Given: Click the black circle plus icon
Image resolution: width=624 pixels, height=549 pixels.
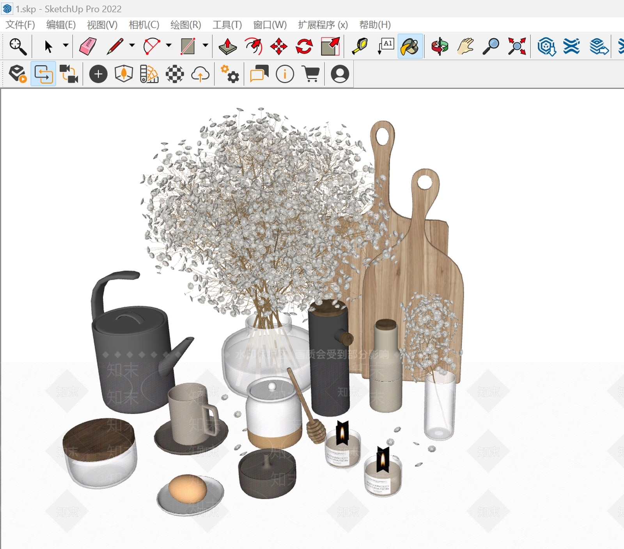Looking at the screenshot, I should point(98,74).
